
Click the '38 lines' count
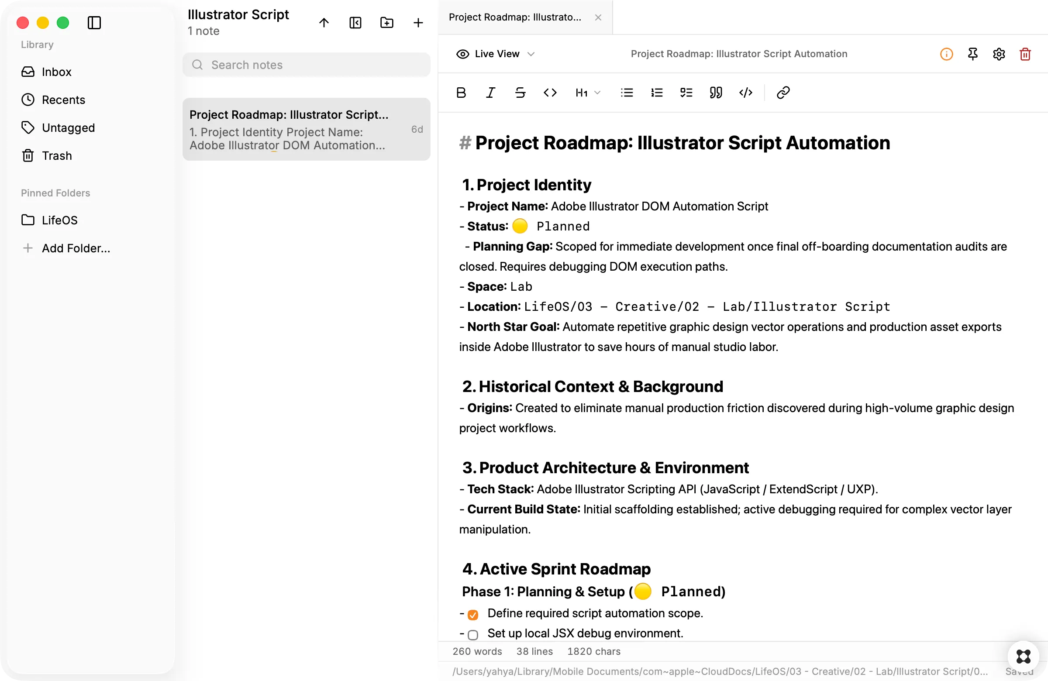[x=534, y=651]
